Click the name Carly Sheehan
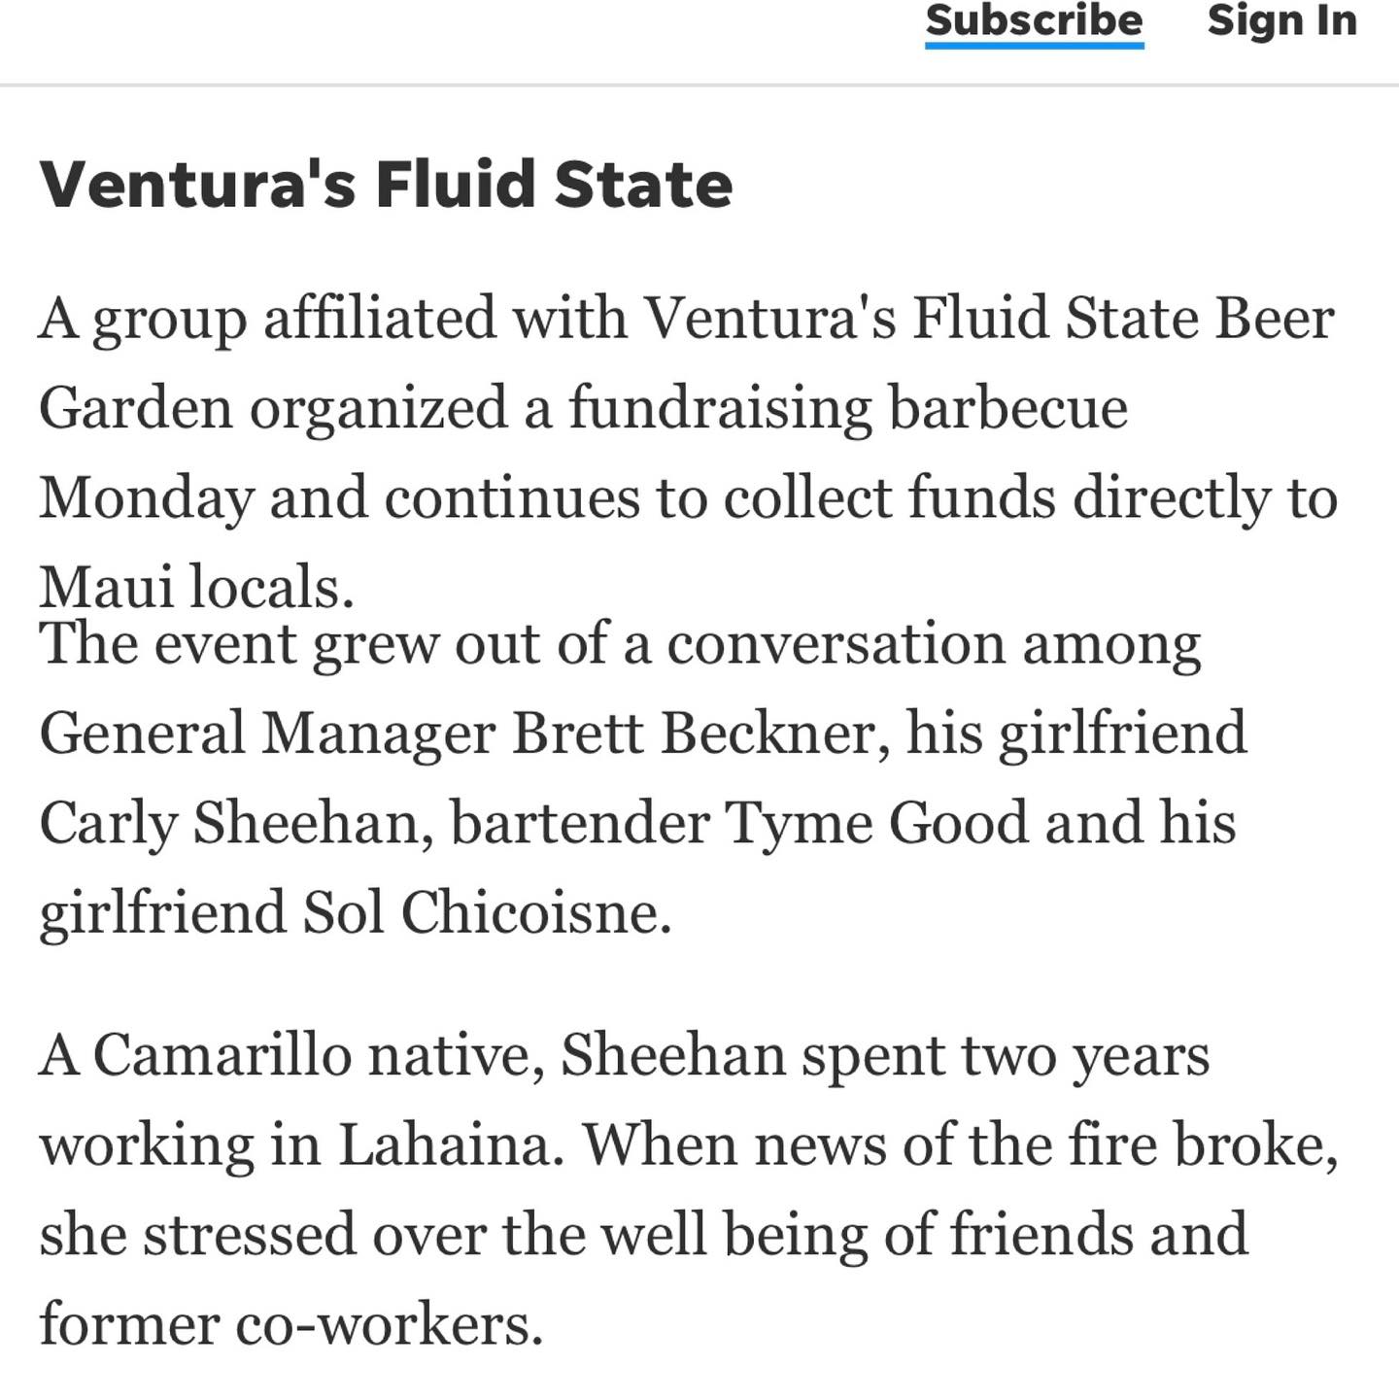 click(x=229, y=823)
